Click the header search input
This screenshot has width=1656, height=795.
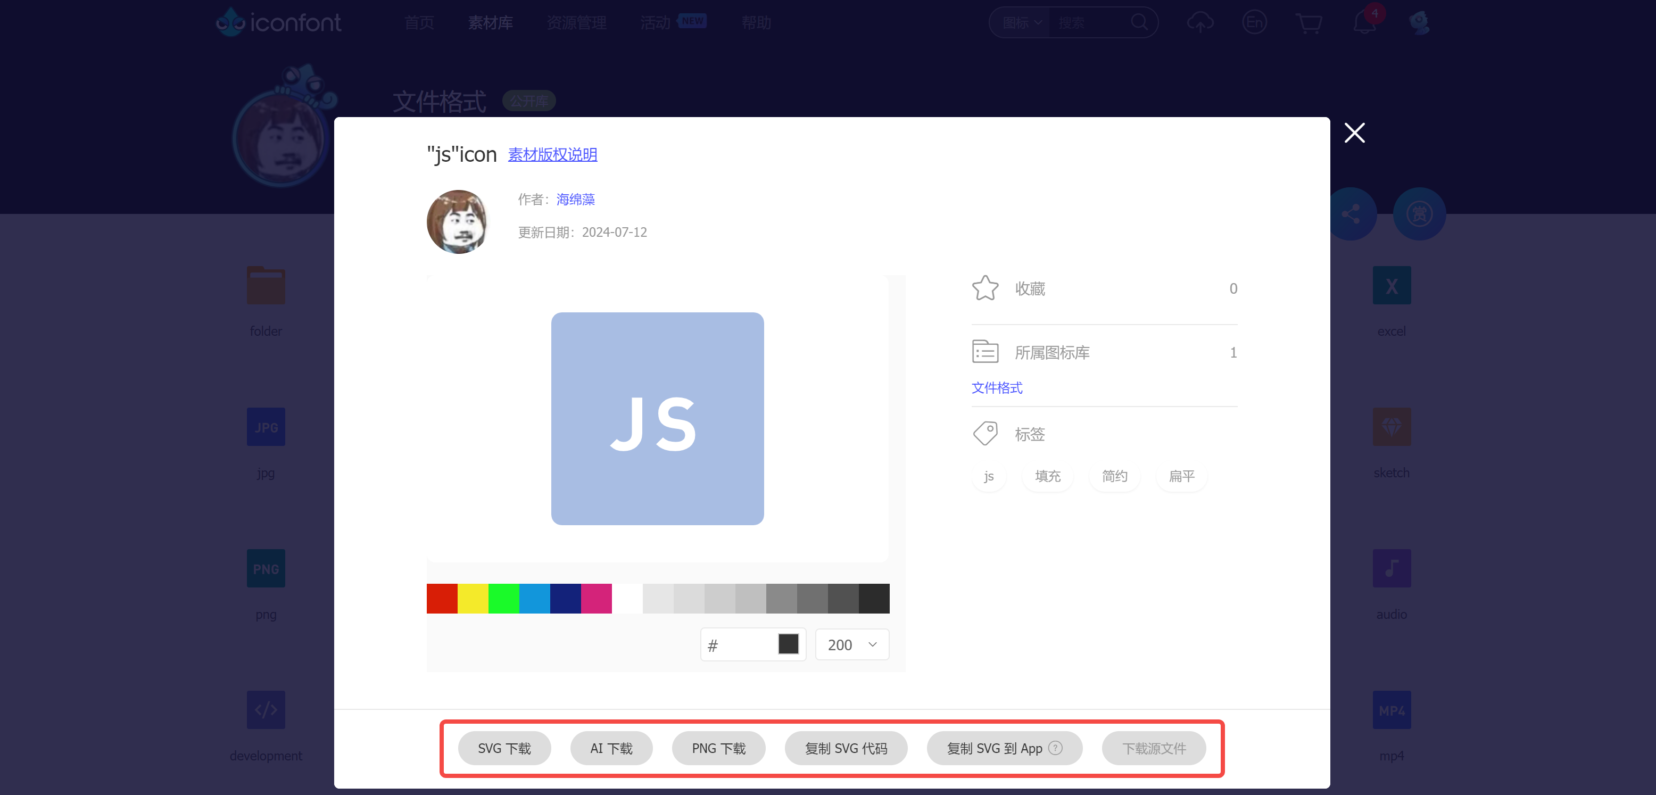point(1090,22)
